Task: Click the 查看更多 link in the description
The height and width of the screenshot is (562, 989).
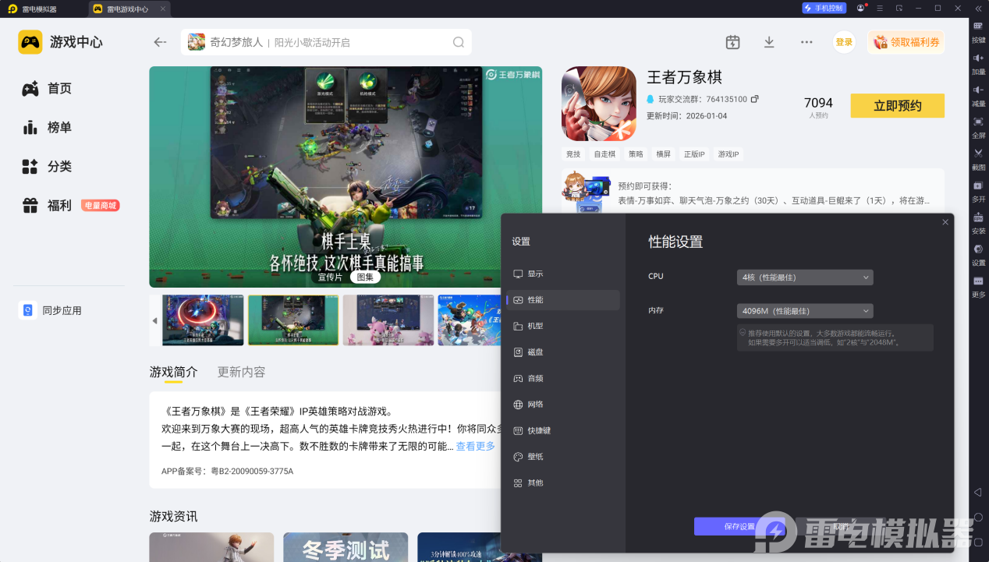Action: (476, 447)
